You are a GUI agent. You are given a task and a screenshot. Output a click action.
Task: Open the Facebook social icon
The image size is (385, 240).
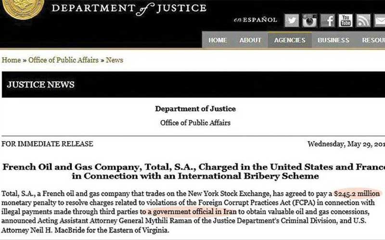[x=328, y=20]
